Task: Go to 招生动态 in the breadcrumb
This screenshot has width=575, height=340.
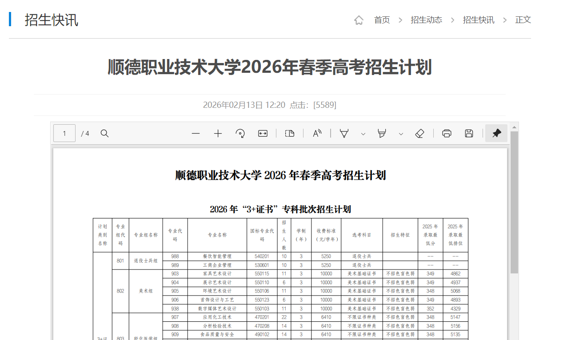Action: [x=426, y=20]
